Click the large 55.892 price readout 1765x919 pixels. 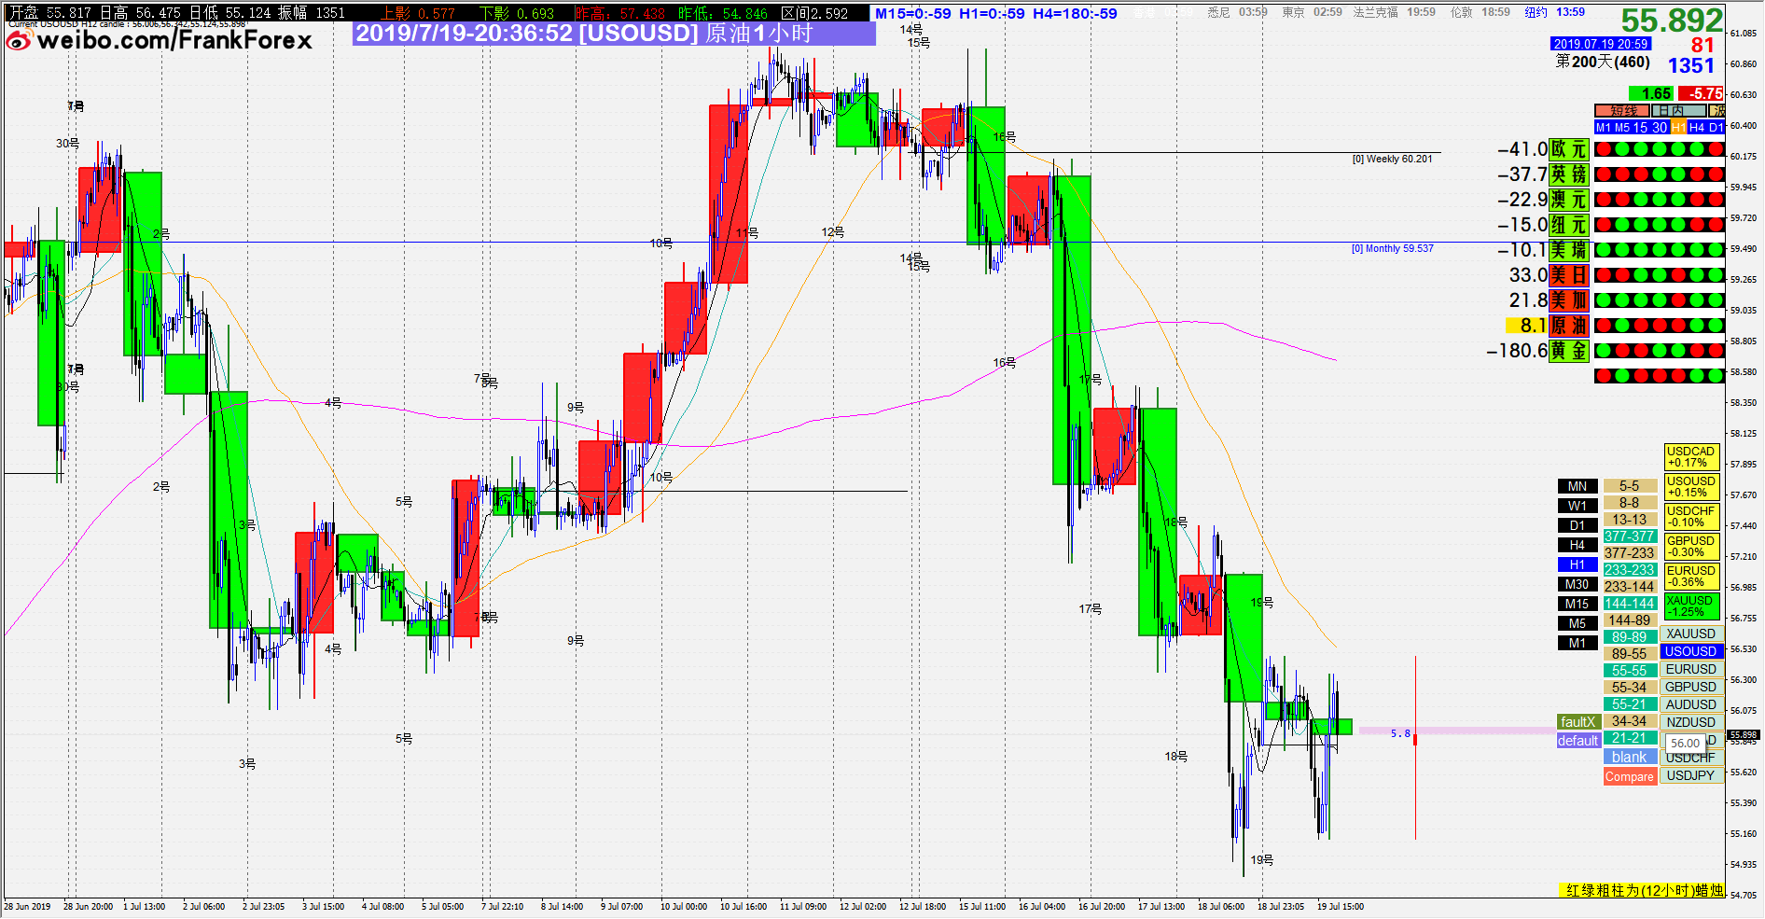[1672, 20]
